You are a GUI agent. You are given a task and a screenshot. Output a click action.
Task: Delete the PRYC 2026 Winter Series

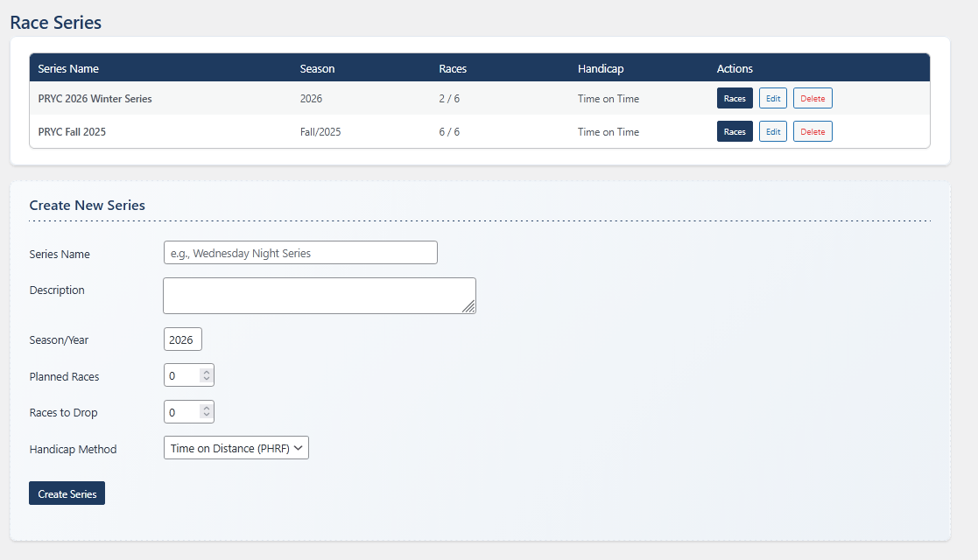point(813,98)
